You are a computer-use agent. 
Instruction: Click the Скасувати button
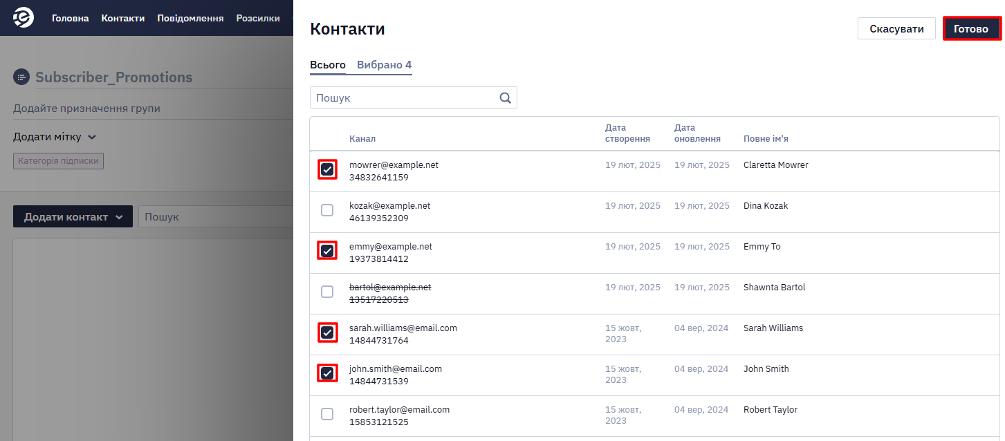896,28
